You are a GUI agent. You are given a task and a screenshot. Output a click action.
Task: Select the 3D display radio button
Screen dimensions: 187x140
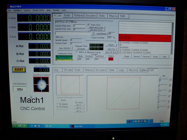click(57, 104)
